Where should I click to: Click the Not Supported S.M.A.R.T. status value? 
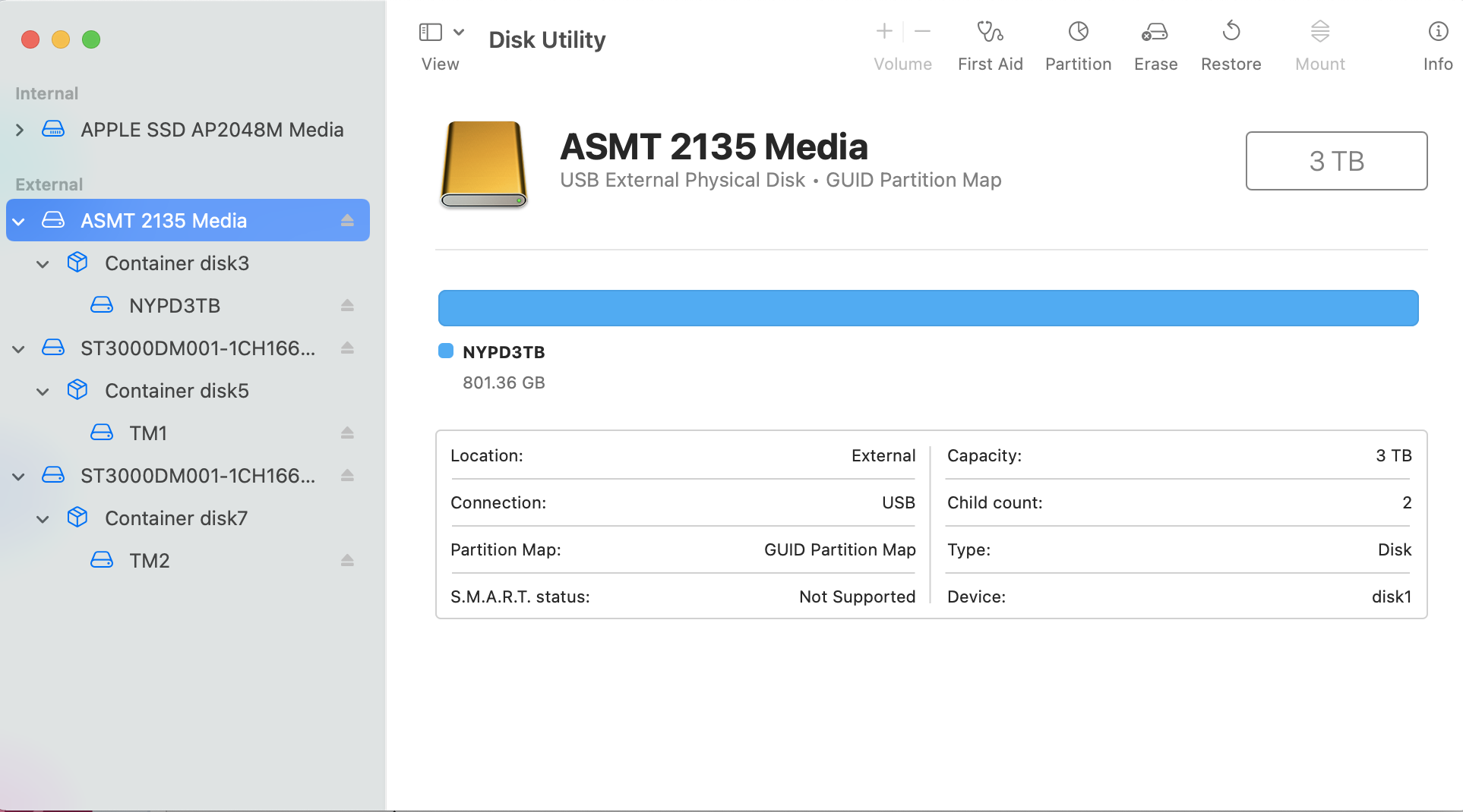[858, 596]
